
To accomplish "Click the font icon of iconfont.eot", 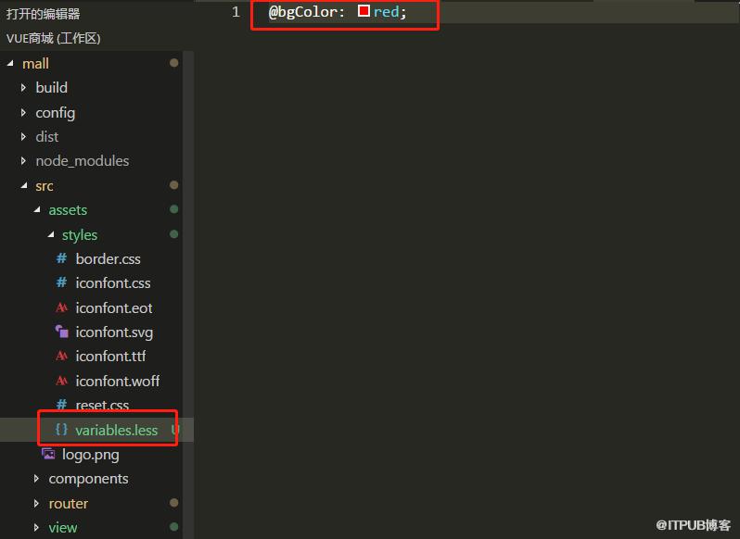I will (x=61, y=307).
